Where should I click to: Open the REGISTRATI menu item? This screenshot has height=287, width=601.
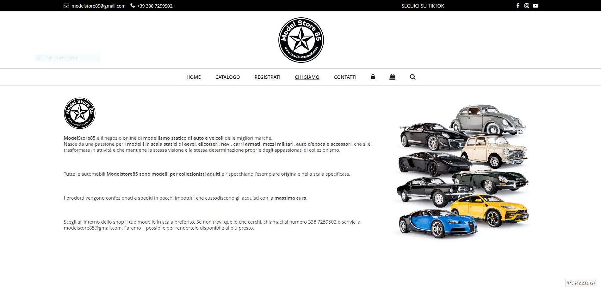[267, 77]
